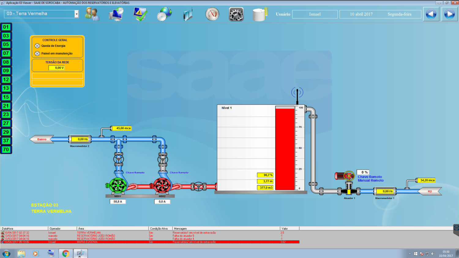
Task: Go to previous screen with left arrow
Action: click(431, 14)
